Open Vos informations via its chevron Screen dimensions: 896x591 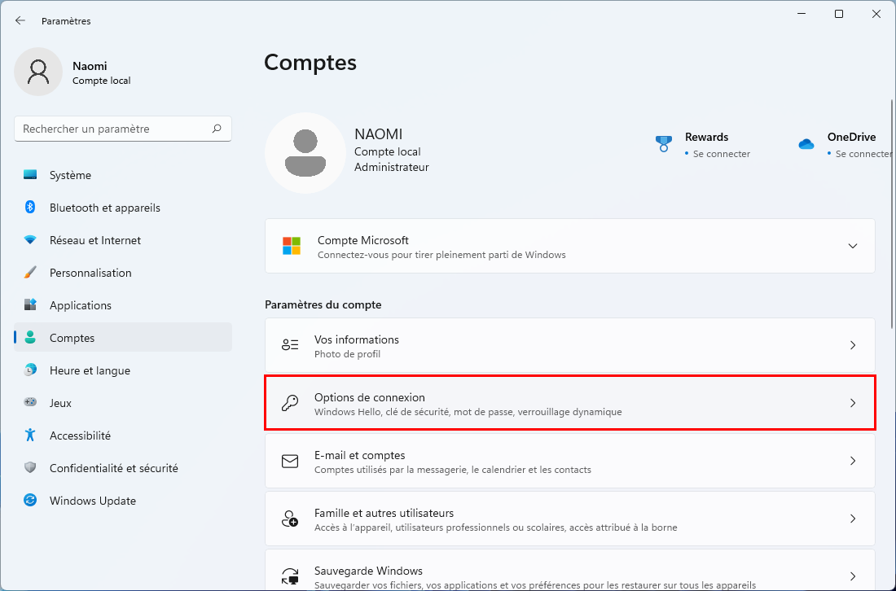point(853,345)
